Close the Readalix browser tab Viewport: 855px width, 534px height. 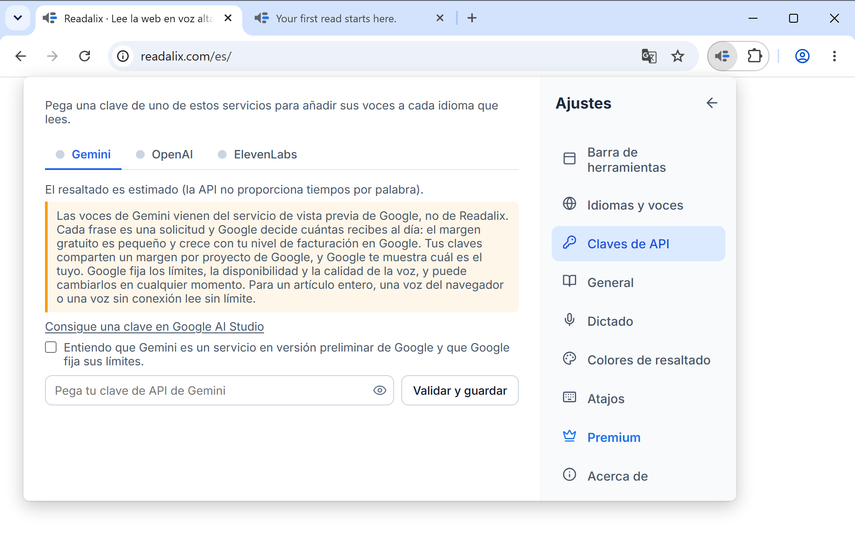[228, 18]
